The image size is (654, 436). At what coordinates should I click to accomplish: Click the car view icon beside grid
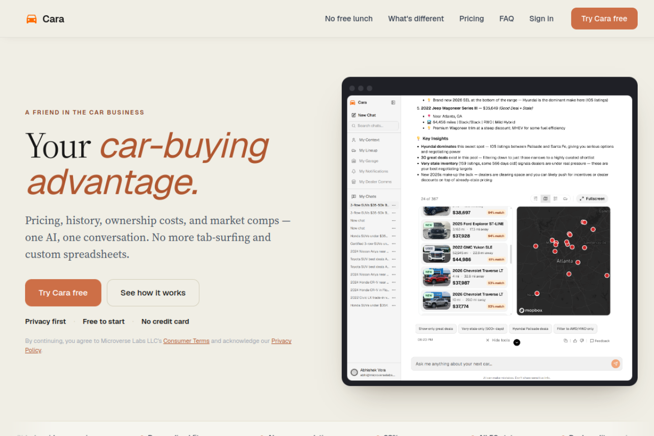pos(565,198)
